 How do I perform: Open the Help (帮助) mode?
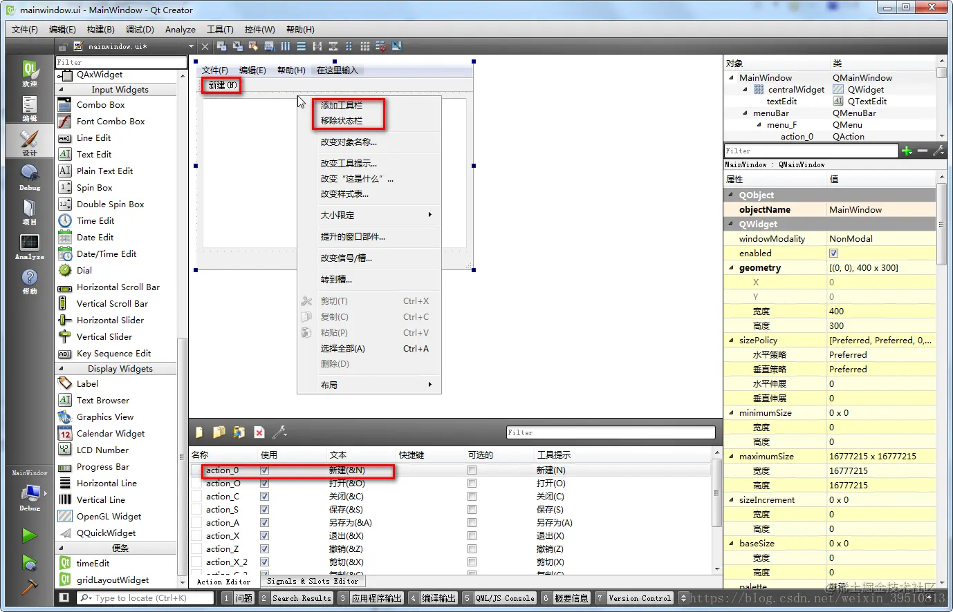pos(29,280)
